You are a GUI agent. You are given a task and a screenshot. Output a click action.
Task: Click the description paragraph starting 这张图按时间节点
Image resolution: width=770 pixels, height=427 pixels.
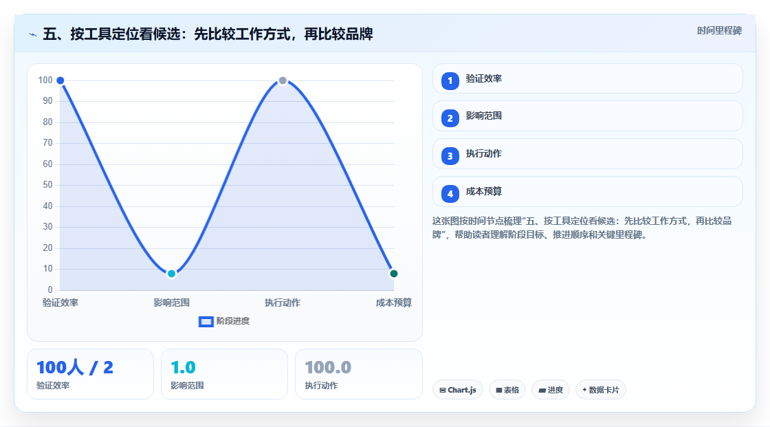pyautogui.click(x=582, y=228)
